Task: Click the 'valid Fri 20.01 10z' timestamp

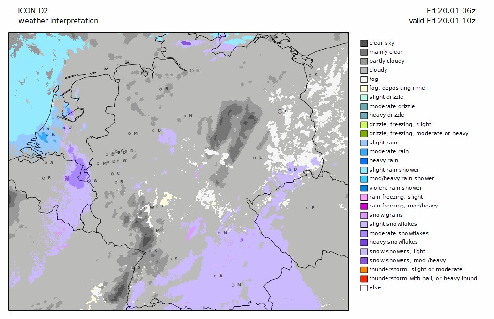Action: [442, 21]
